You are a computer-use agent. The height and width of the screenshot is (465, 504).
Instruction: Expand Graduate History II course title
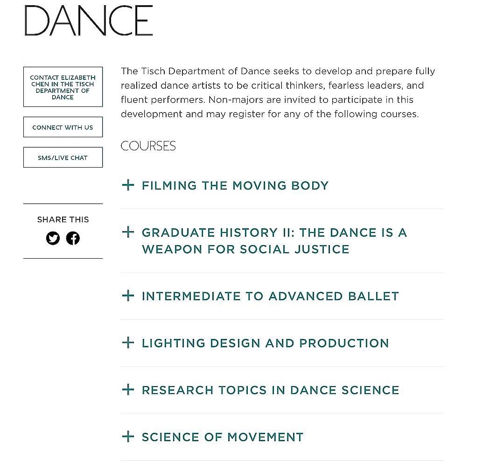click(274, 240)
